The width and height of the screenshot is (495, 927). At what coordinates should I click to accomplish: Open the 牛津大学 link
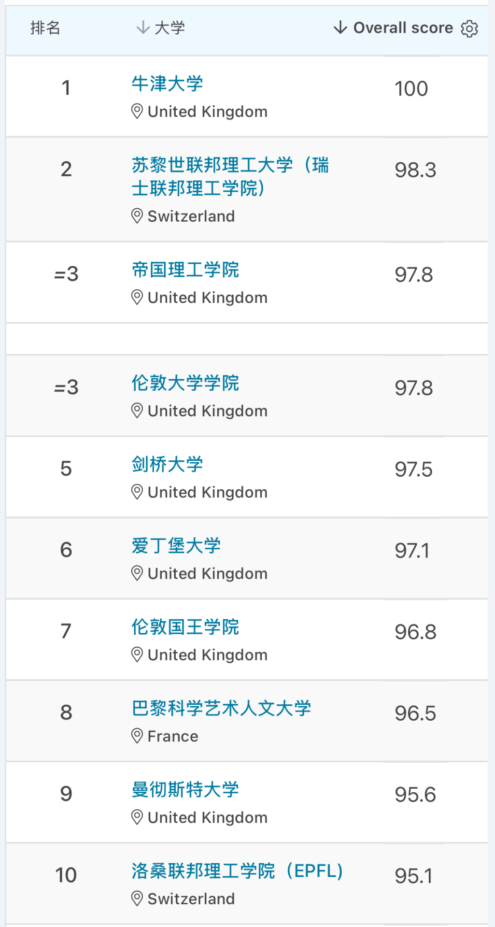(167, 84)
